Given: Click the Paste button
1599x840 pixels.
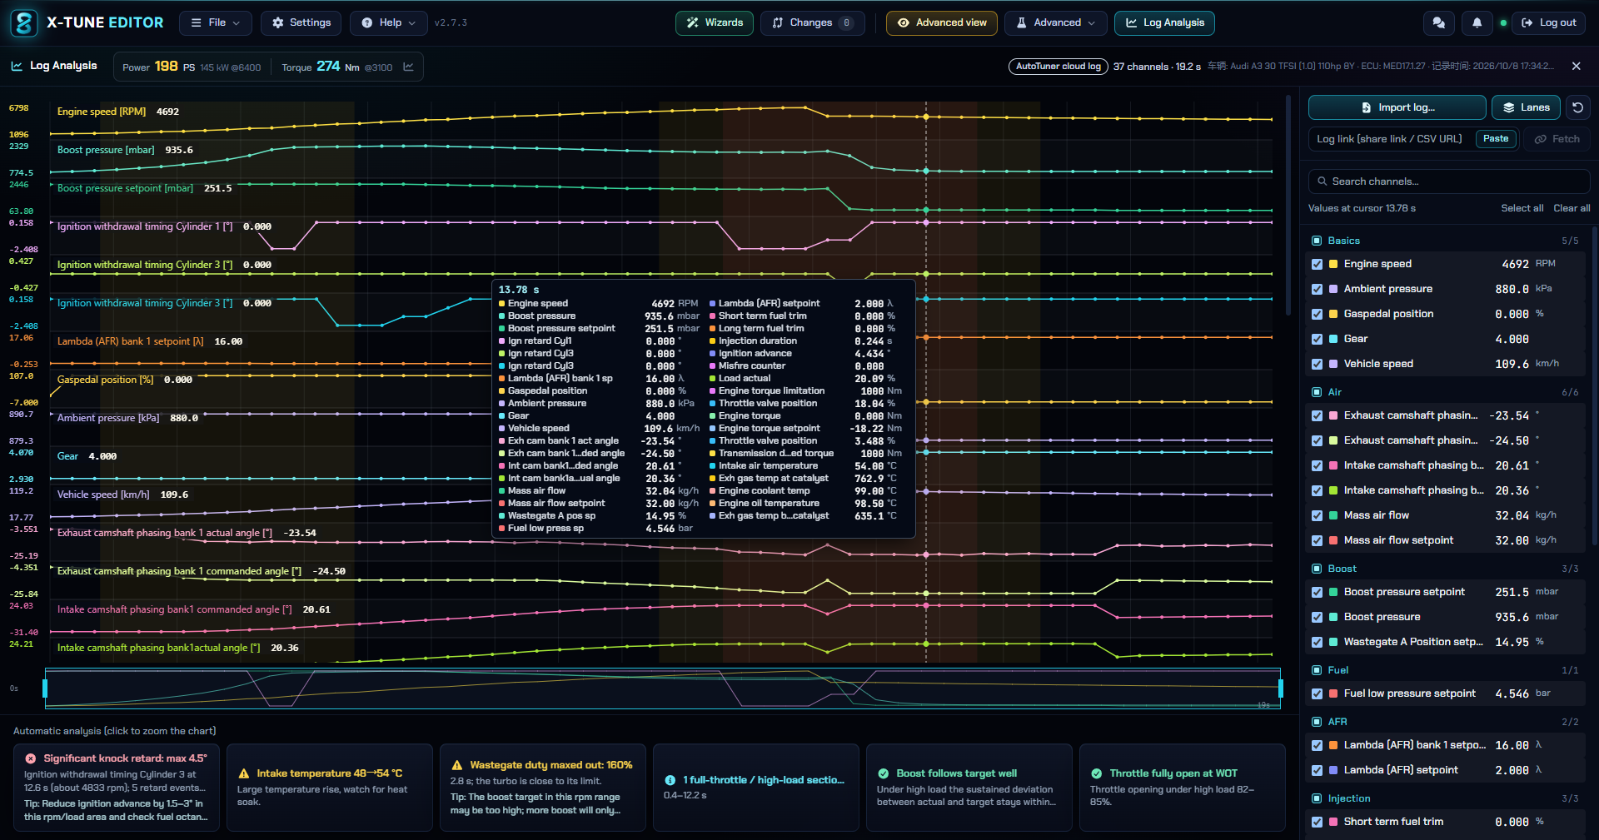Looking at the screenshot, I should pos(1496,139).
